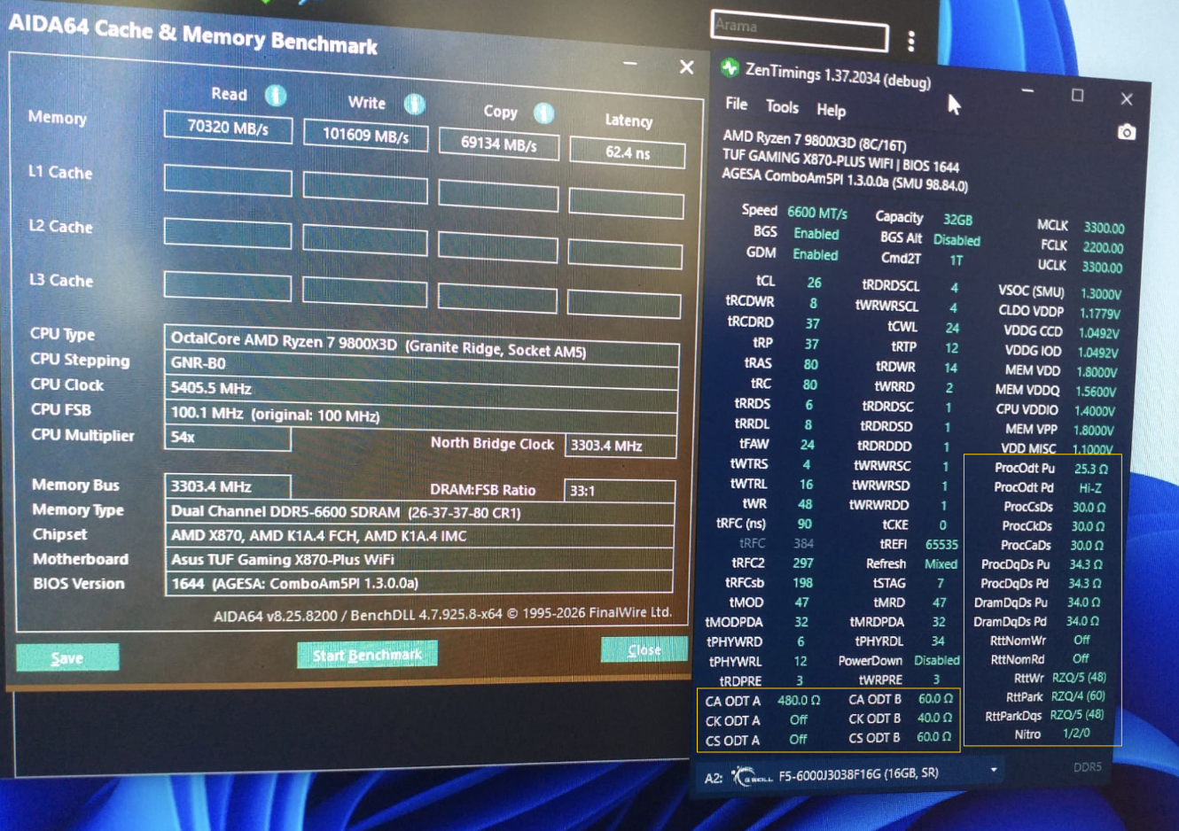The image size is (1179, 831).
Task: Click the tREFI value 65535
Action: 941,545
